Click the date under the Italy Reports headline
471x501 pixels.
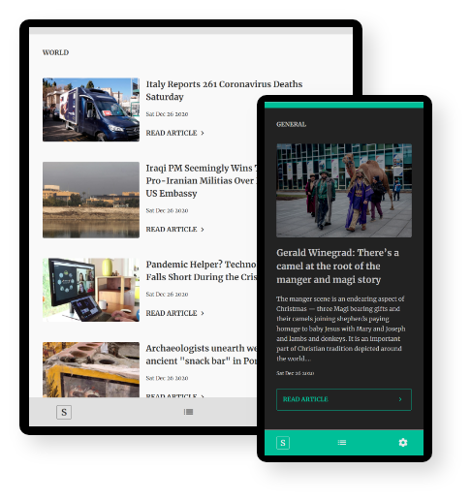167,114
